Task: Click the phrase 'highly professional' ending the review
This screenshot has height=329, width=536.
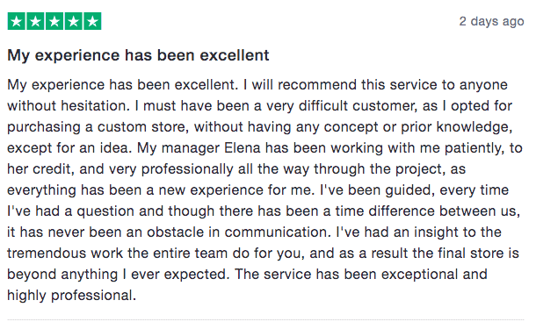Action: [69, 295]
